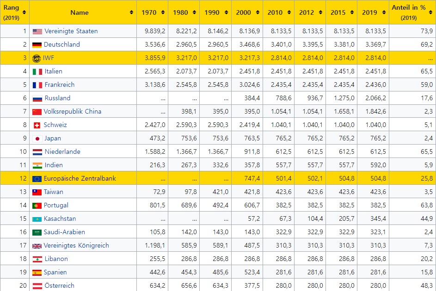Viewport: 436px width, 291px height.
Task: Select Kasachstan share value 44,9
Action: [x=427, y=218]
